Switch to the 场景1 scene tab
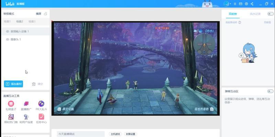 (x=7, y=22)
